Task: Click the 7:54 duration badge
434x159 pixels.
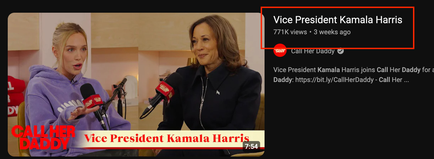Action: click(251, 146)
